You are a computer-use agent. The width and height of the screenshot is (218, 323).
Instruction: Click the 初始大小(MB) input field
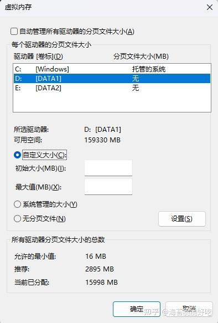[108, 168]
